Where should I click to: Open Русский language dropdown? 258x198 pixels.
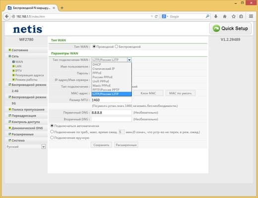point(26,147)
